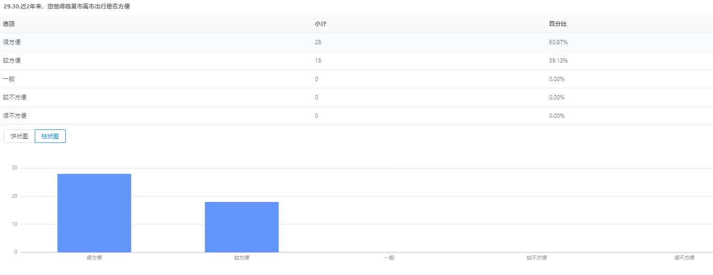Click the question 29.30 title text

coord(67,6)
